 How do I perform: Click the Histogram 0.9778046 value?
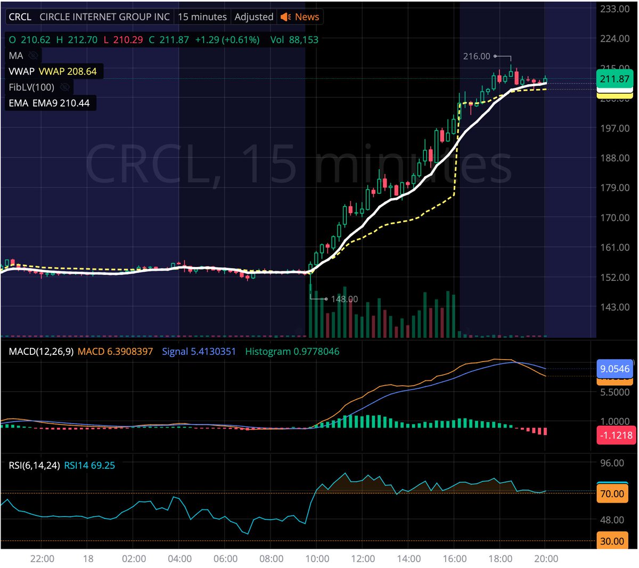pos(292,352)
